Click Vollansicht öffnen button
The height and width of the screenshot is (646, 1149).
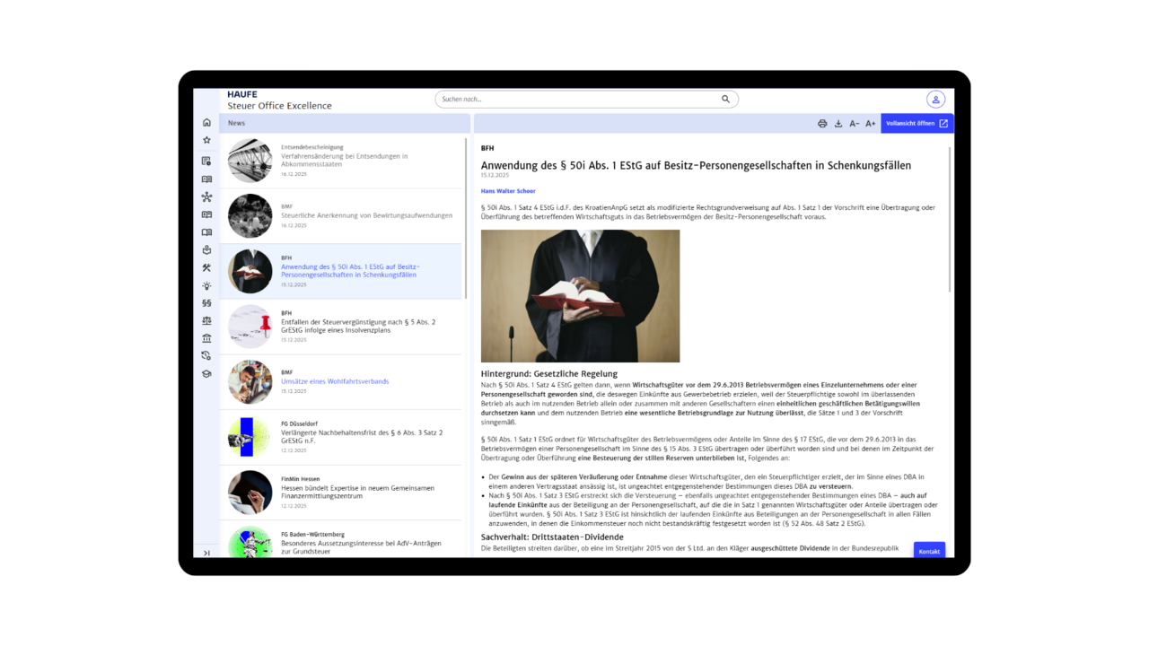(x=917, y=124)
